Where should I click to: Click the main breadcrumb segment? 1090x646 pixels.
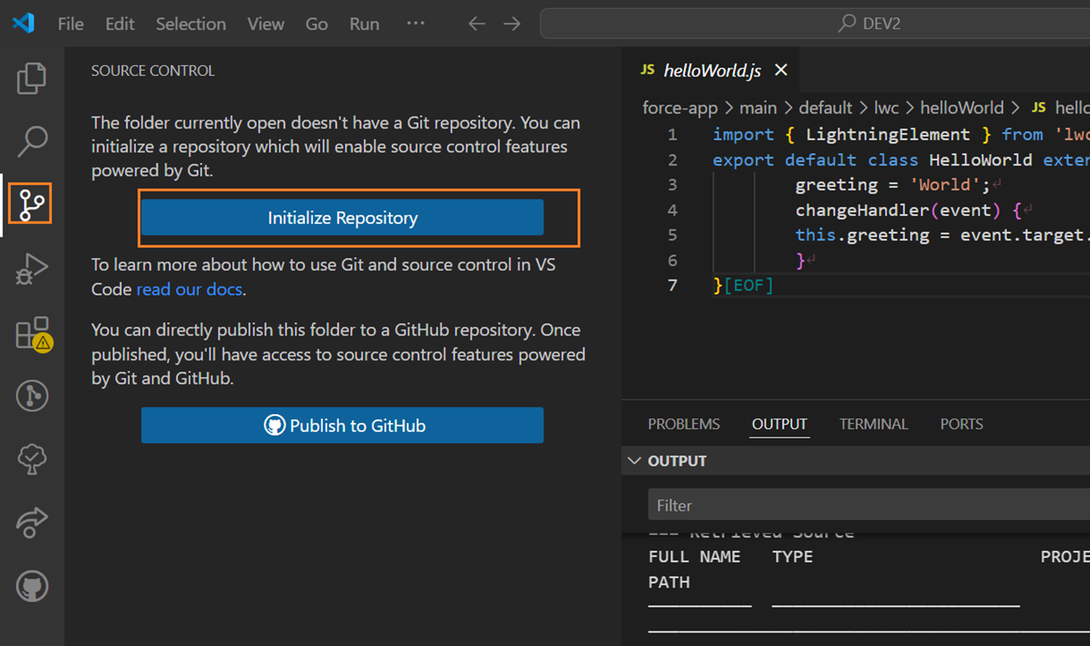(758, 108)
